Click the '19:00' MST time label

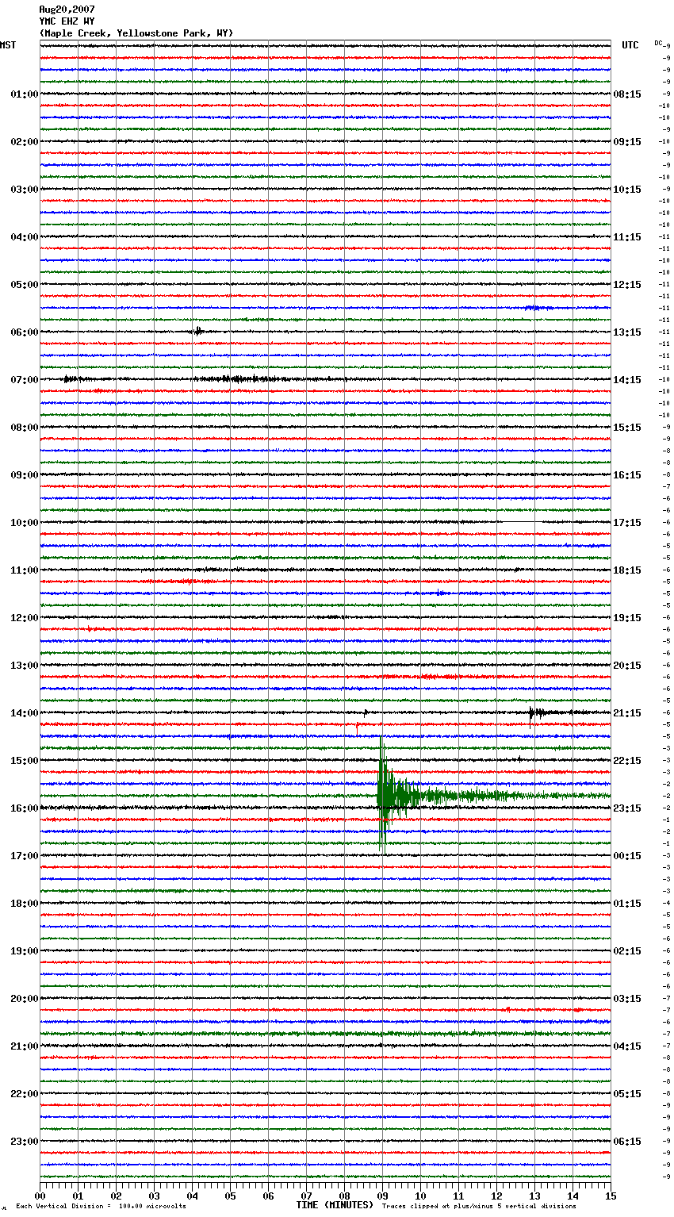(25, 951)
